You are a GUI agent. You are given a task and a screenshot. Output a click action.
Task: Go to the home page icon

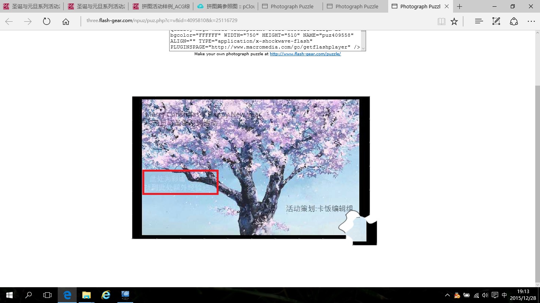[66, 22]
